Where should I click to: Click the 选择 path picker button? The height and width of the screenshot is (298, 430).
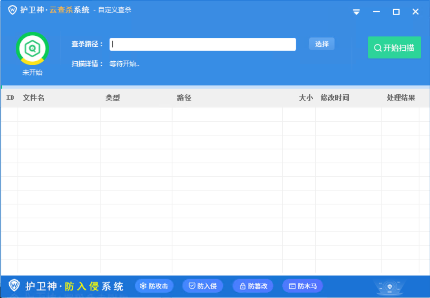click(x=322, y=44)
